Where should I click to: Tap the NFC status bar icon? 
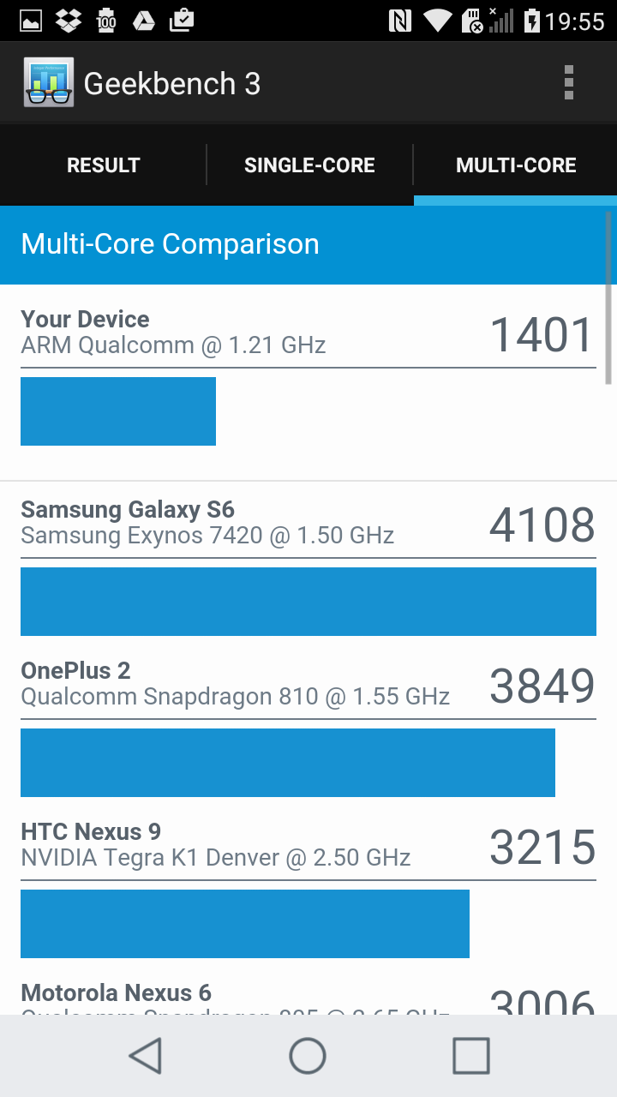pyautogui.click(x=400, y=21)
